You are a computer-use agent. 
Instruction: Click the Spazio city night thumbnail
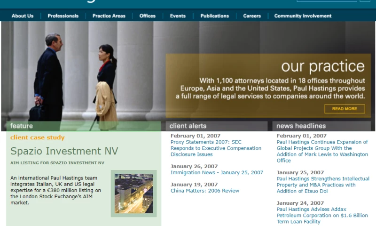[133, 194]
